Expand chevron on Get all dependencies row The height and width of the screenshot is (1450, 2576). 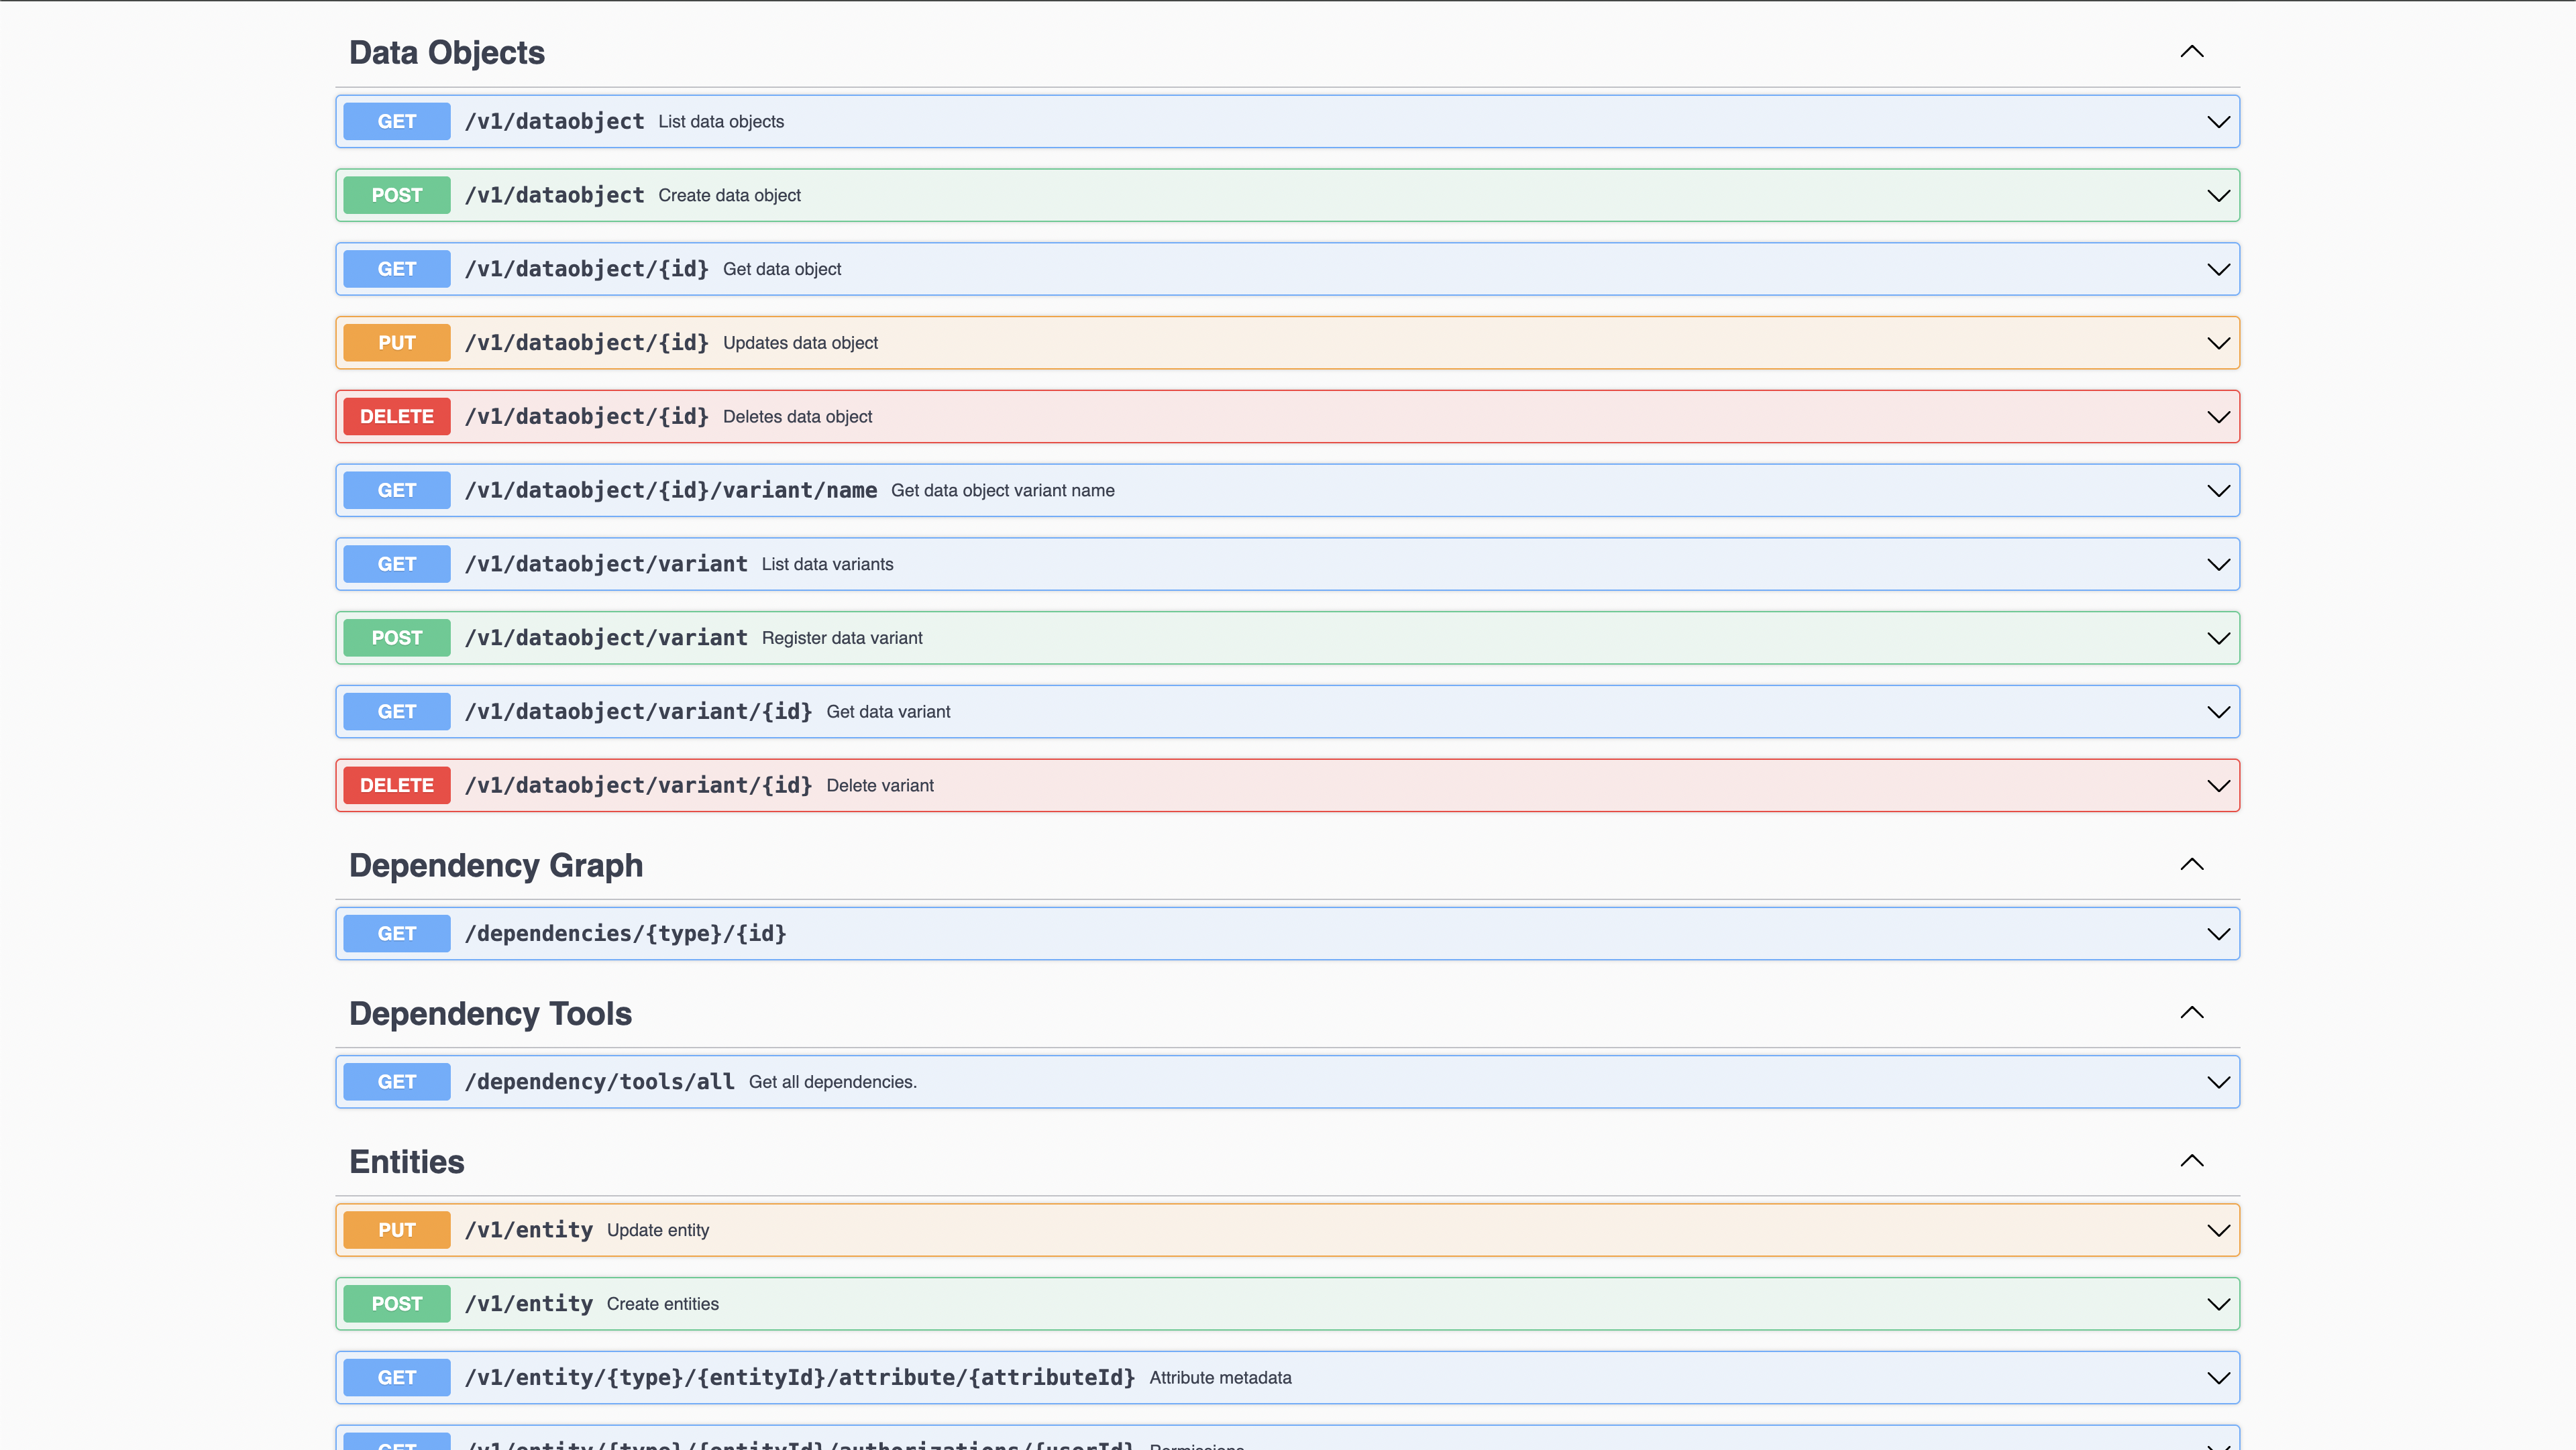tap(2218, 1082)
